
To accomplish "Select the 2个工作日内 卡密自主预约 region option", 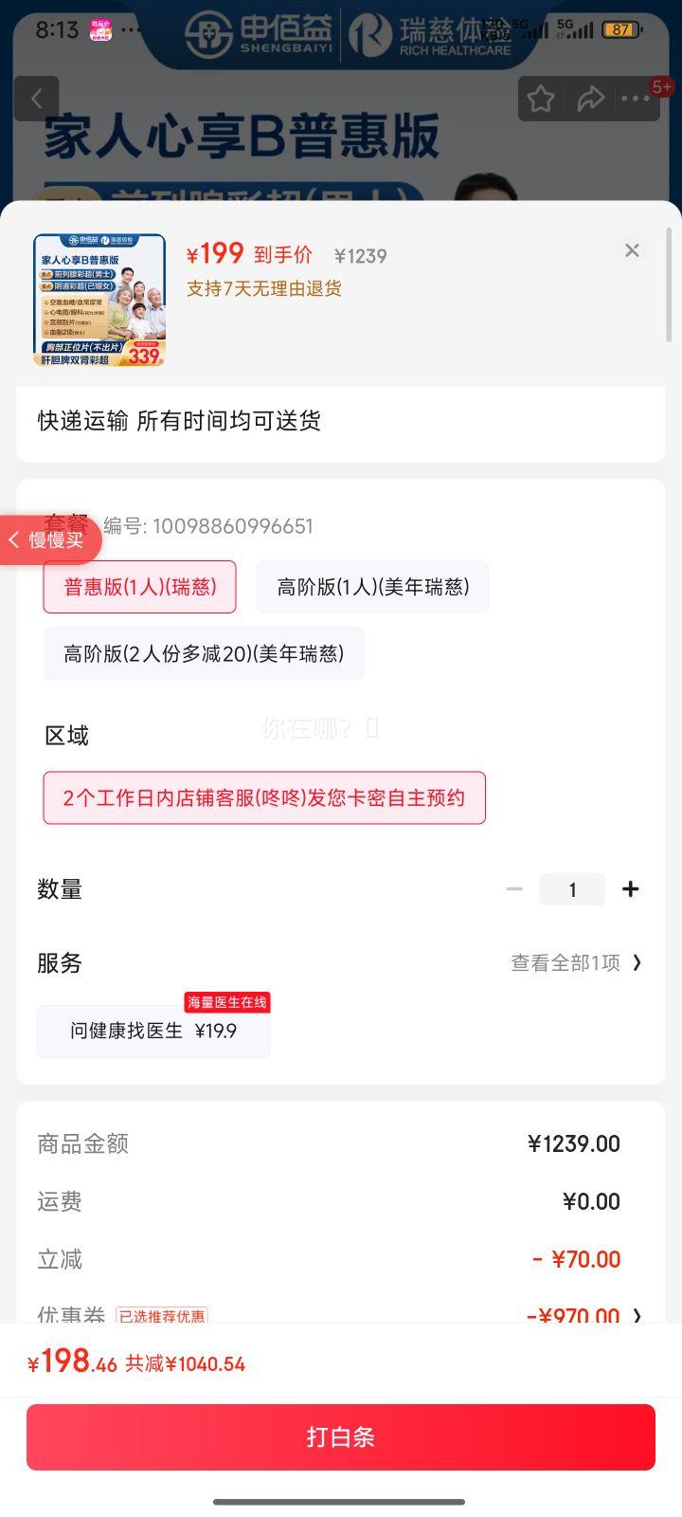I will 264,797.
